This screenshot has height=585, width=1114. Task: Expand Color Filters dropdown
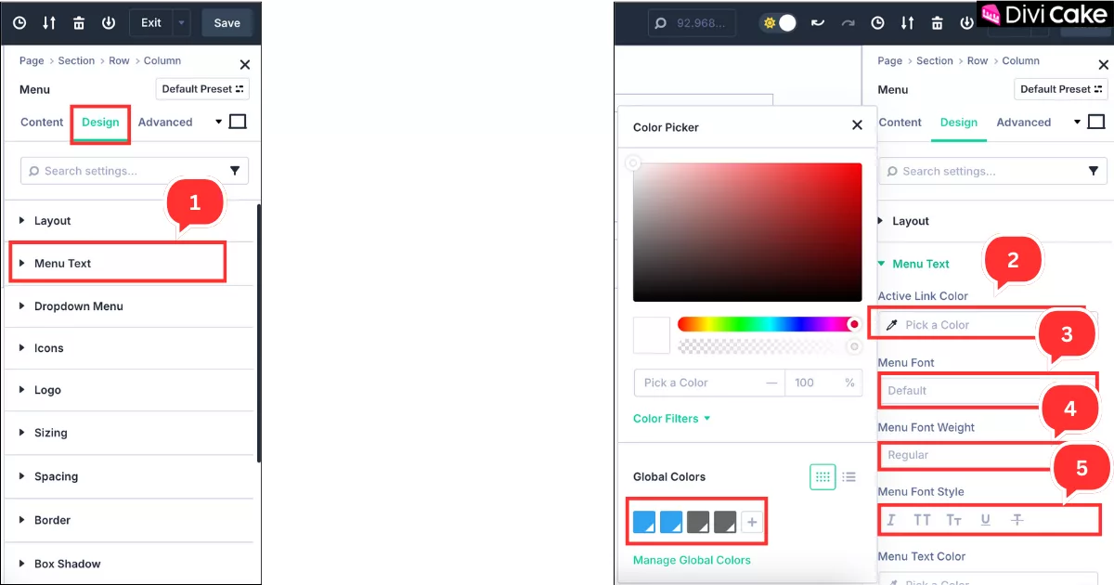point(671,419)
